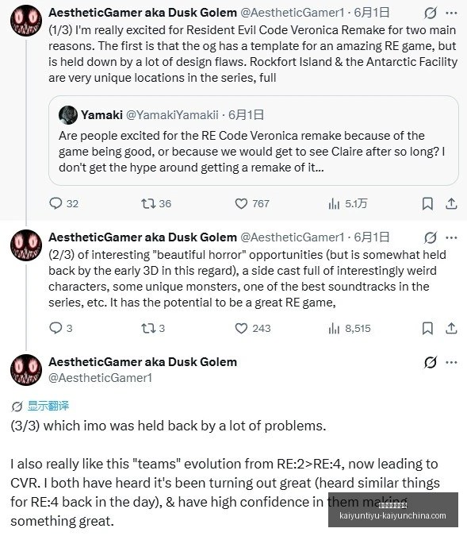This screenshot has width=467, height=536.
Task: Open the @YamakiYamakii profile handle
Action: click(x=172, y=115)
